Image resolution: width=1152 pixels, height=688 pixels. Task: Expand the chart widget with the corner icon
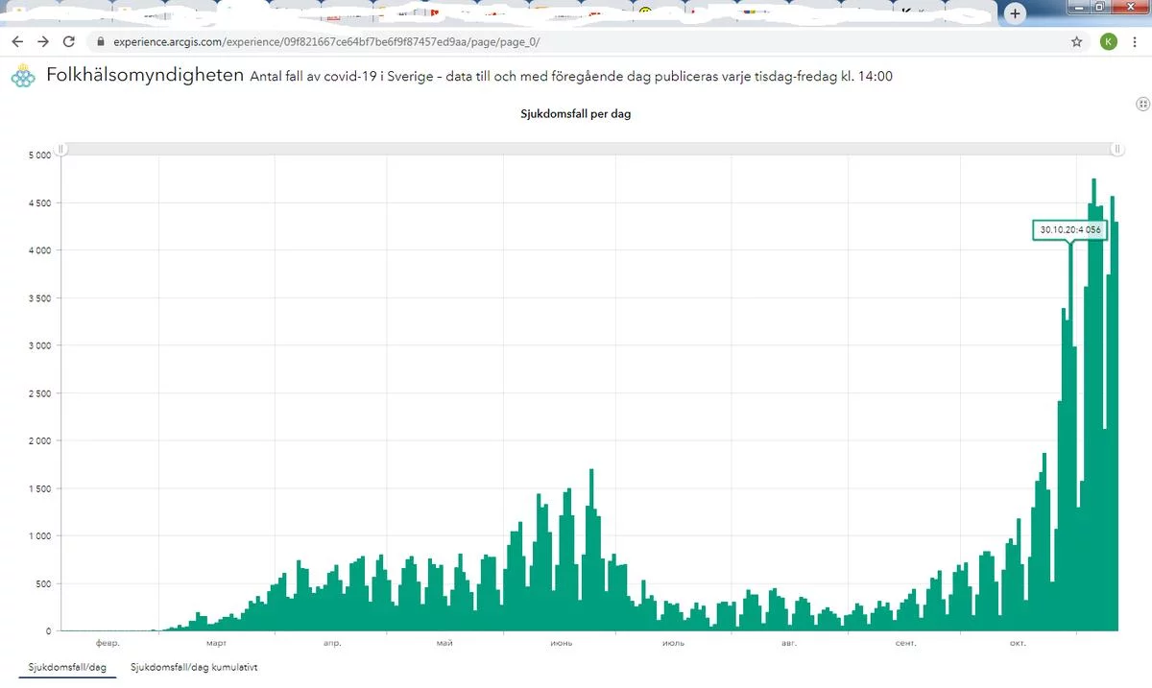1141,104
